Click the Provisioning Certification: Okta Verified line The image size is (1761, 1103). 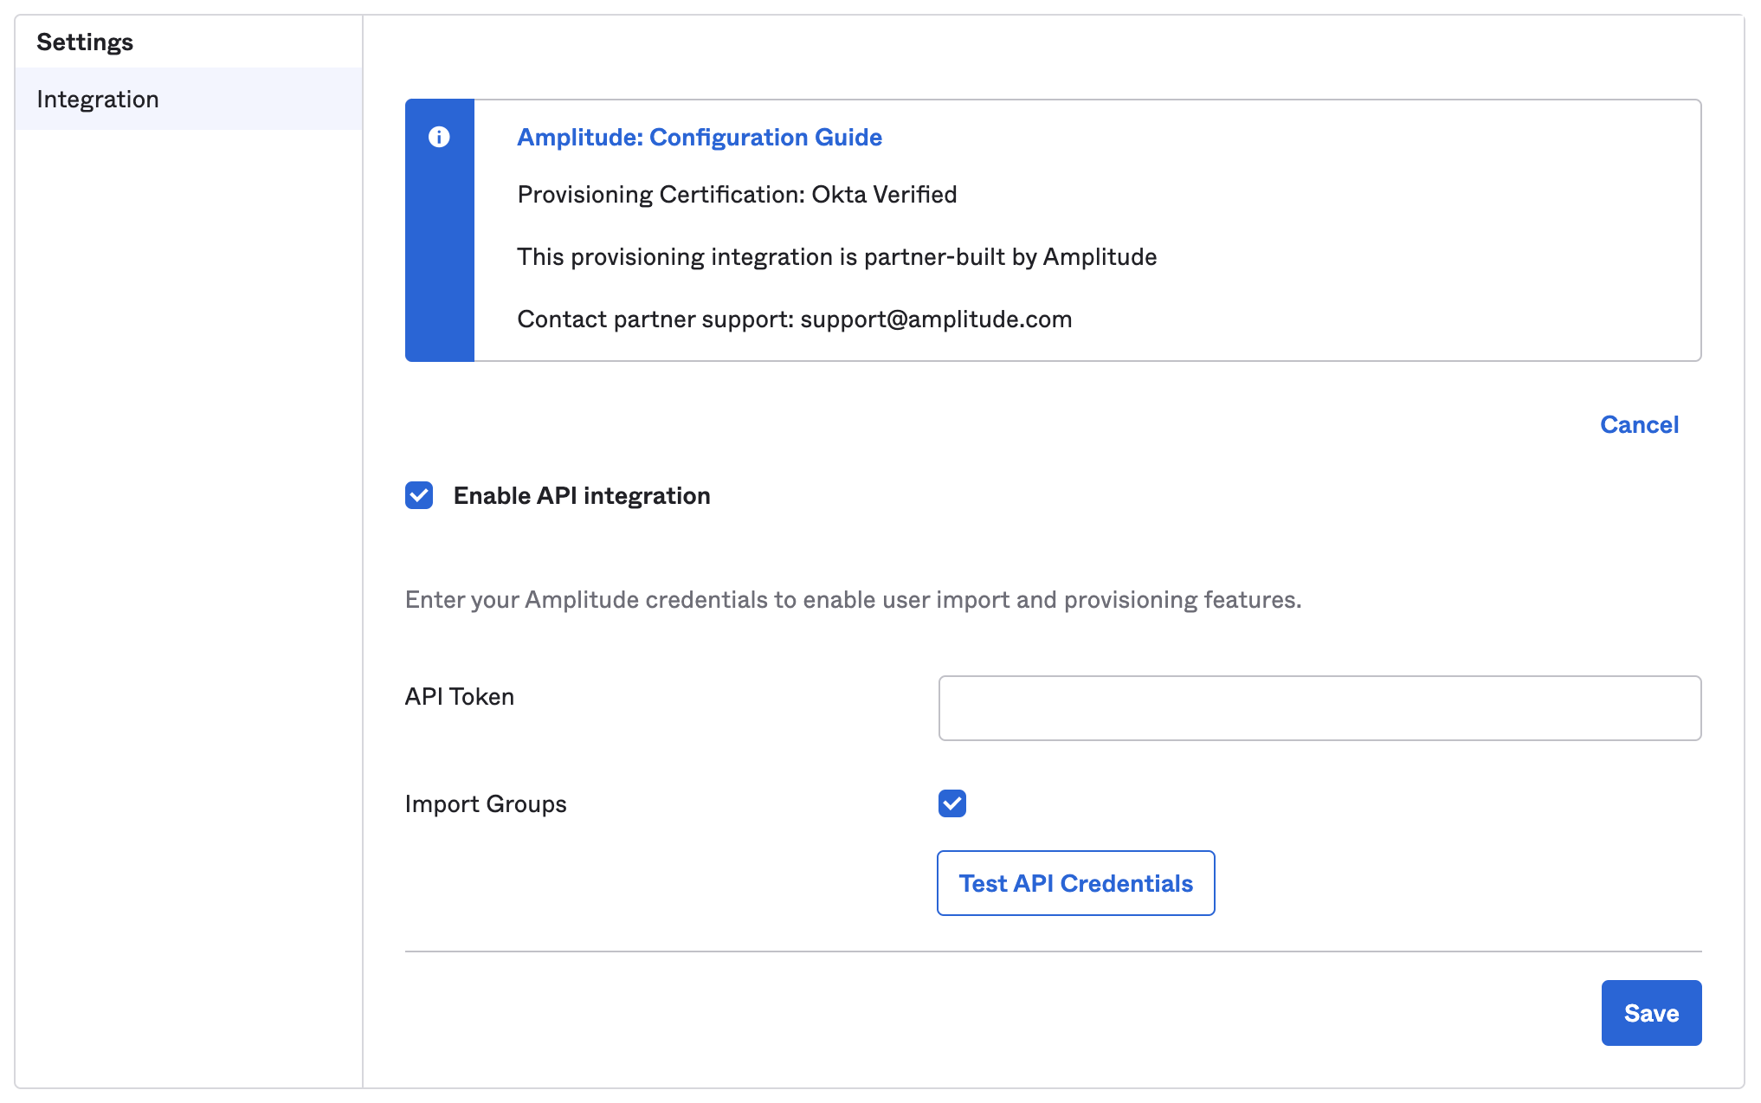[x=736, y=195]
